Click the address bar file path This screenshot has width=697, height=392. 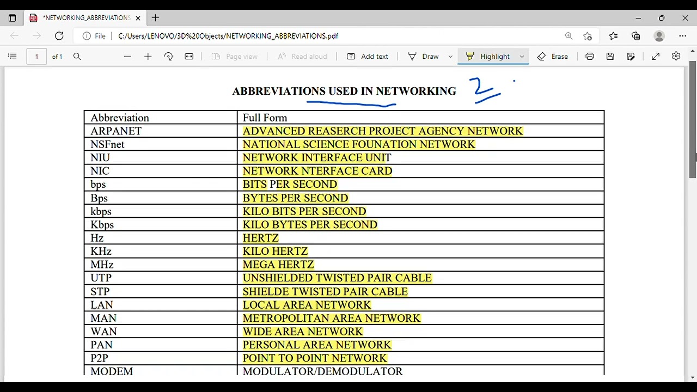click(228, 36)
